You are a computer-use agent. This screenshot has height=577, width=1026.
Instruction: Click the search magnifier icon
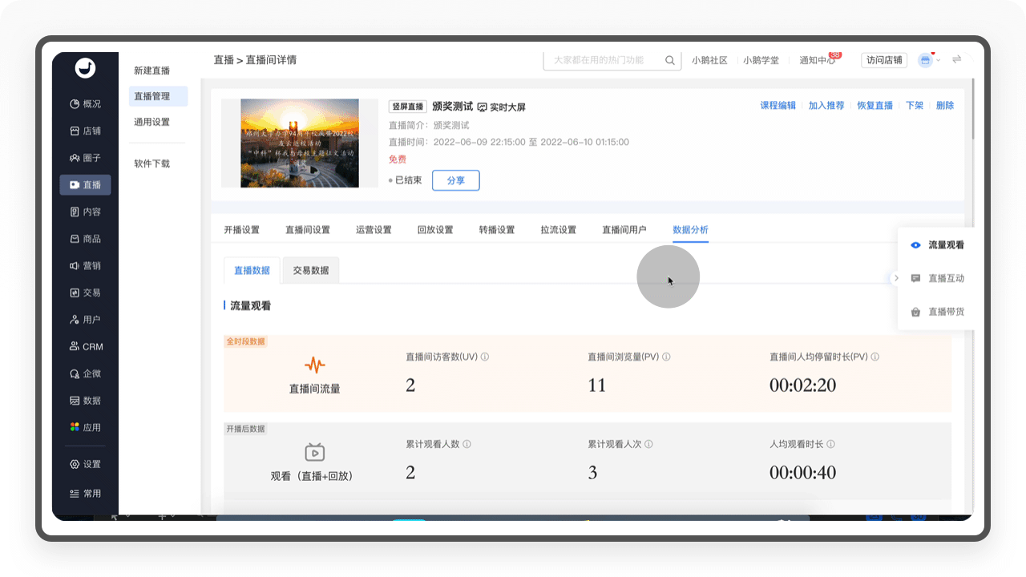(670, 60)
